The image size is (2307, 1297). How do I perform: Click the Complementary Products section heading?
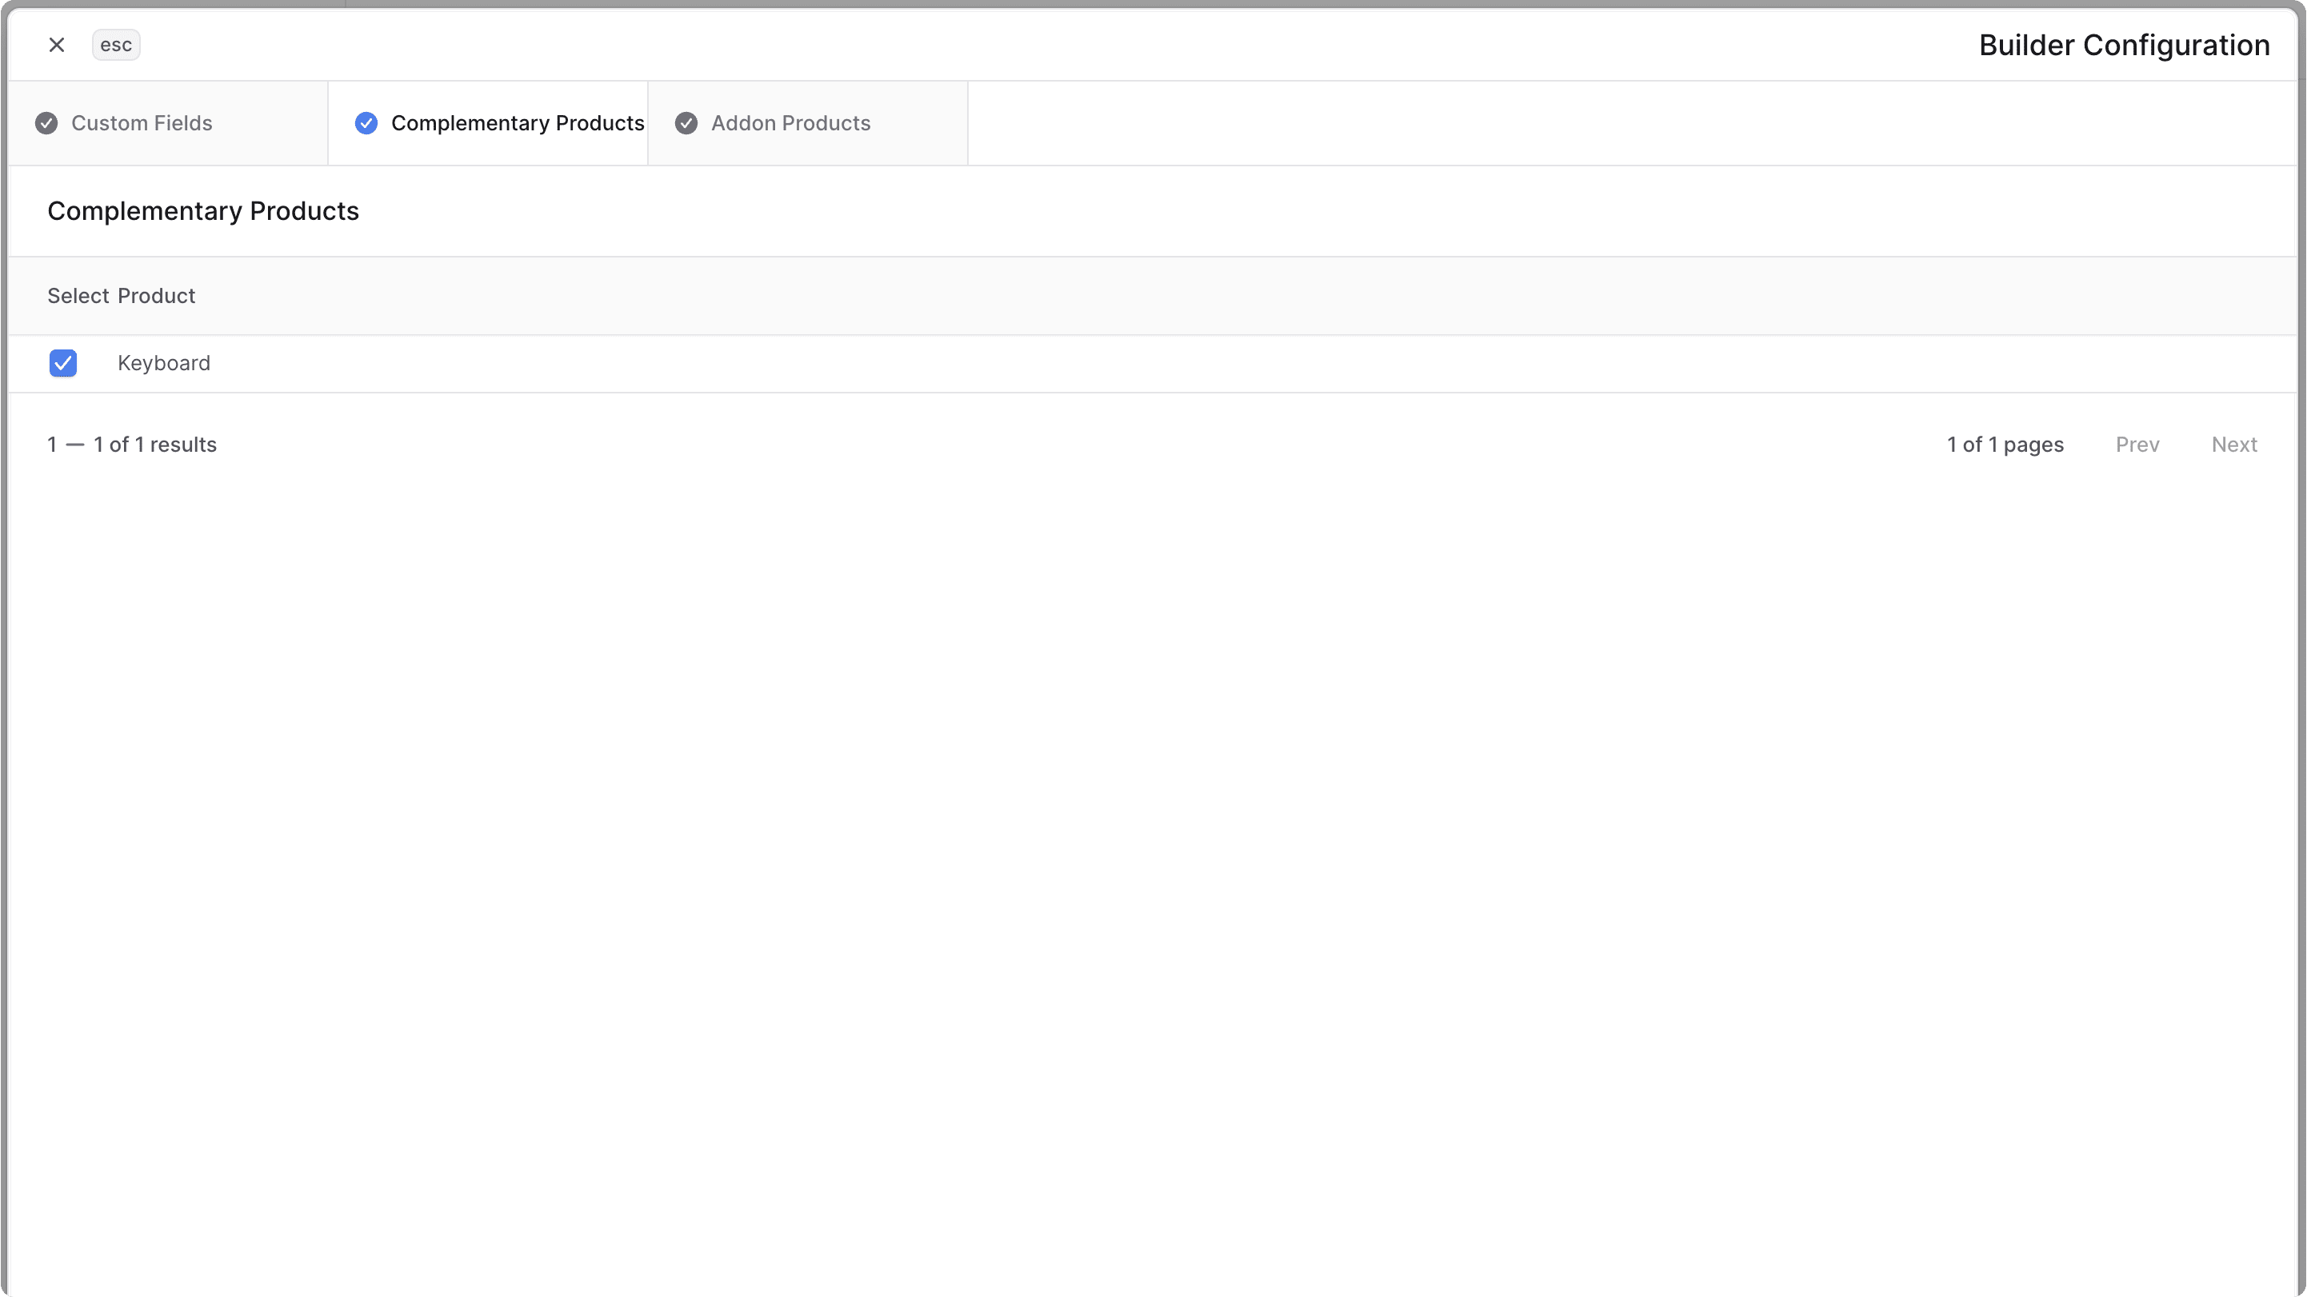202,211
